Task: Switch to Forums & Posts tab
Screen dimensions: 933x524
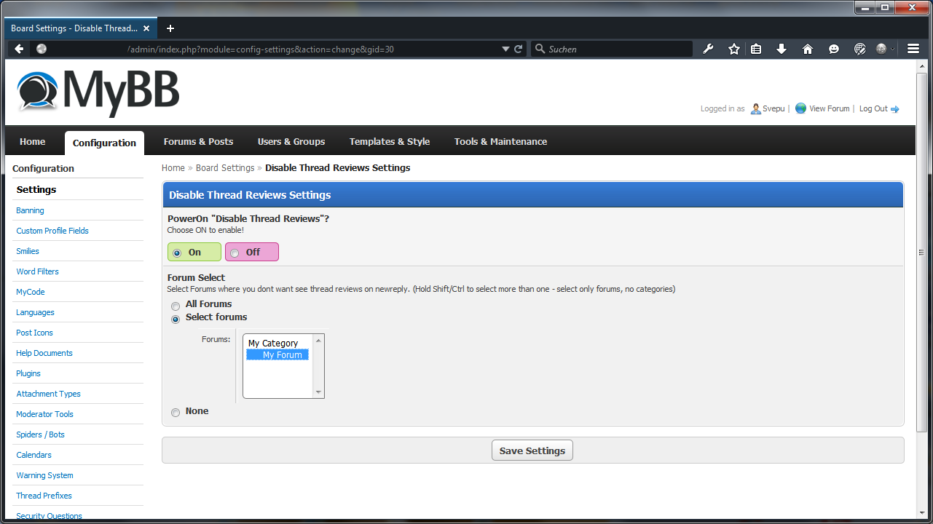Action: (199, 141)
